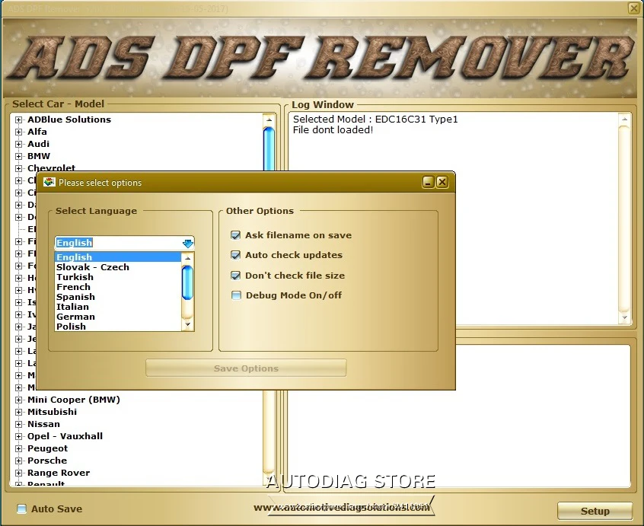Click language list scroll down arrow
644x526 pixels.
click(x=187, y=325)
